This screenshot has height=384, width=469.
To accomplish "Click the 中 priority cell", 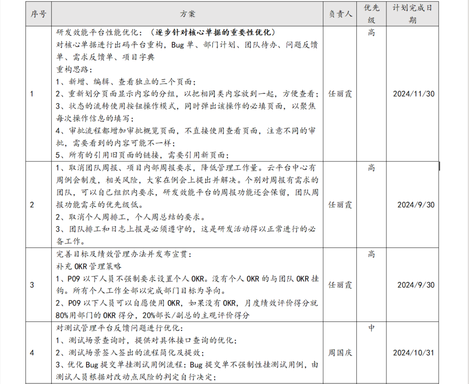I will [371, 328].
